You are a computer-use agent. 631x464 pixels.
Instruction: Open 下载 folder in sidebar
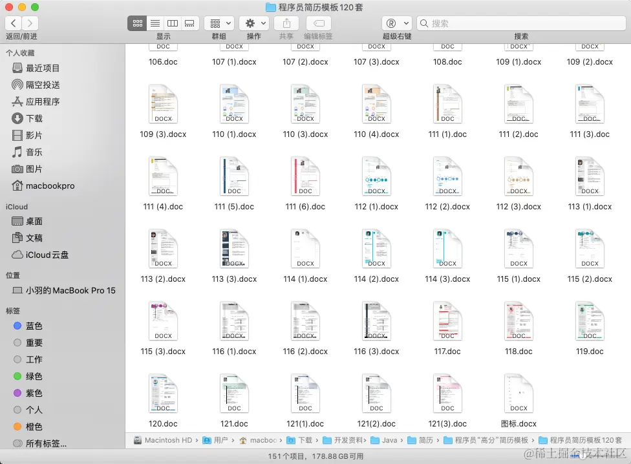[x=27, y=119]
